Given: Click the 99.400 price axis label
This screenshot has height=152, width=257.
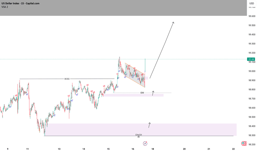Looking at the screenshot, I should point(252,35).
